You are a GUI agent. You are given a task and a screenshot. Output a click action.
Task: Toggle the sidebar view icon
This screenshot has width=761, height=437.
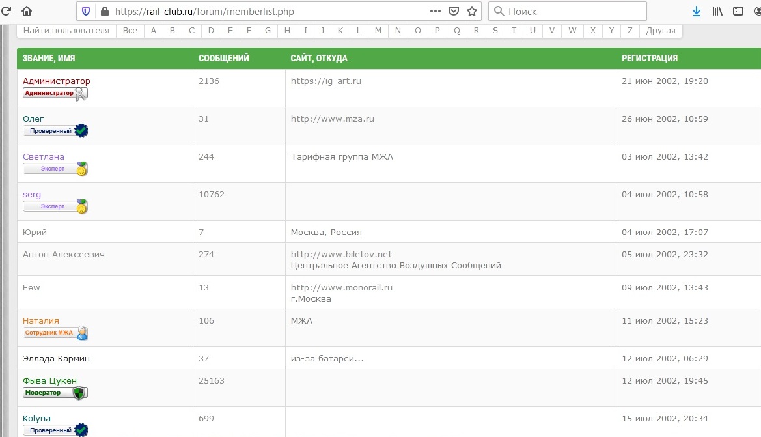[x=738, y=11]
